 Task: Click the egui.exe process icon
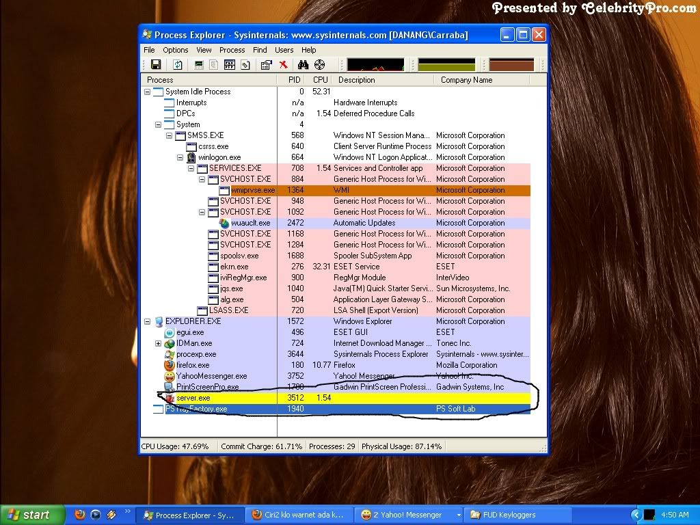170,333
